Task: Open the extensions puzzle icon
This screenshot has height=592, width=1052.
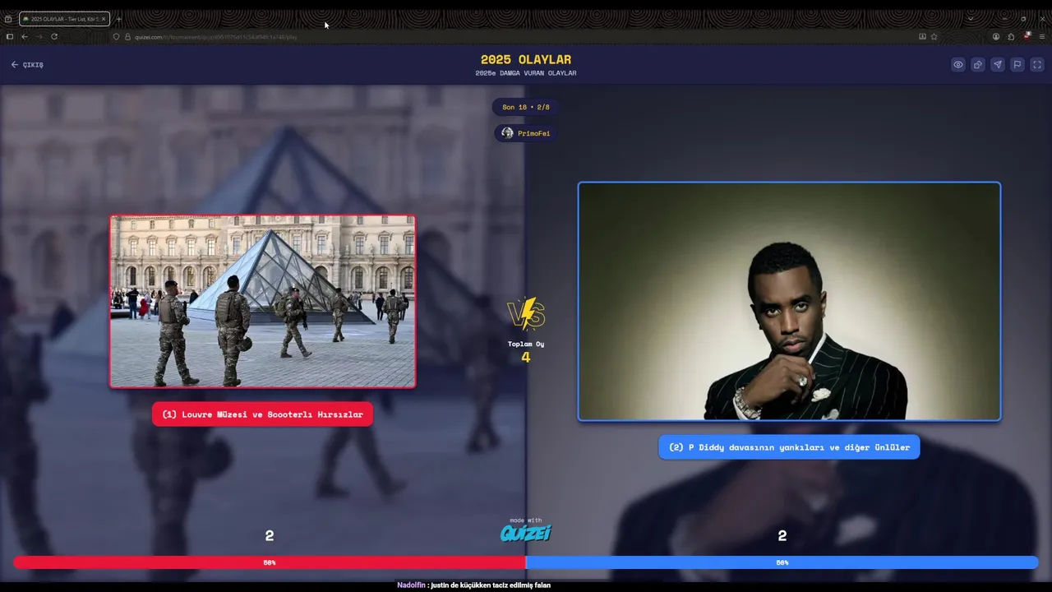Action: tap(1011, 36)
